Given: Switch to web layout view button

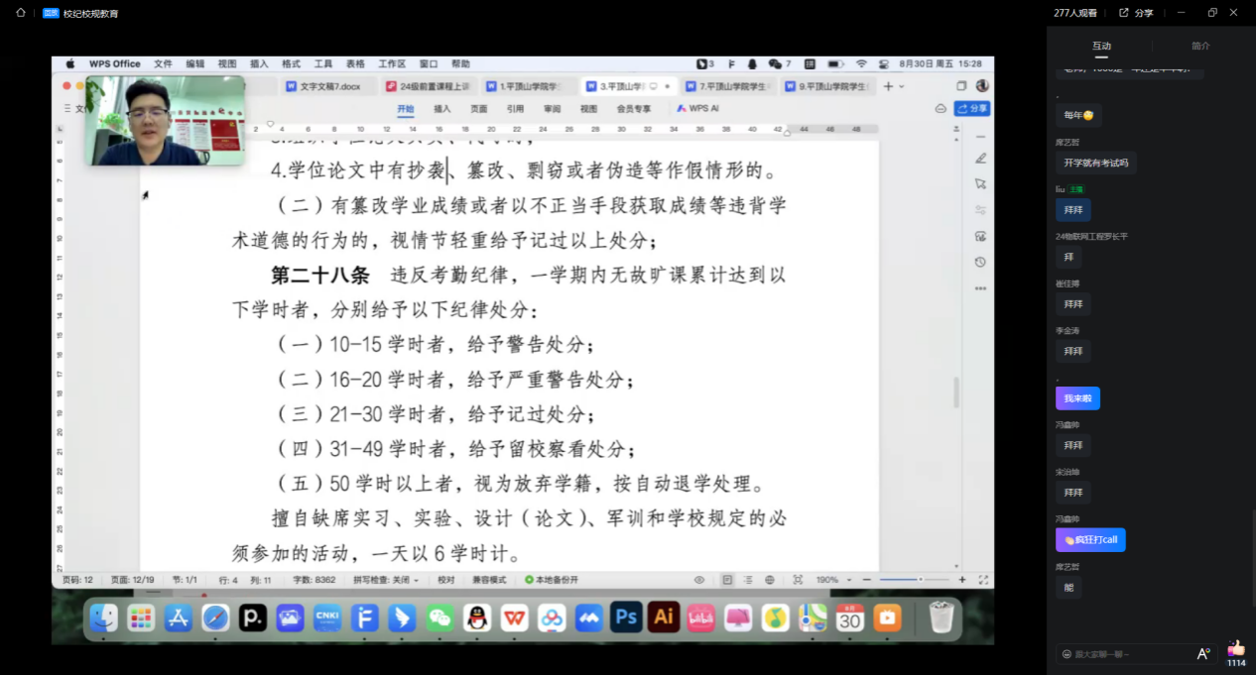Looking at the screenshot, I should (x=770, y=580).
